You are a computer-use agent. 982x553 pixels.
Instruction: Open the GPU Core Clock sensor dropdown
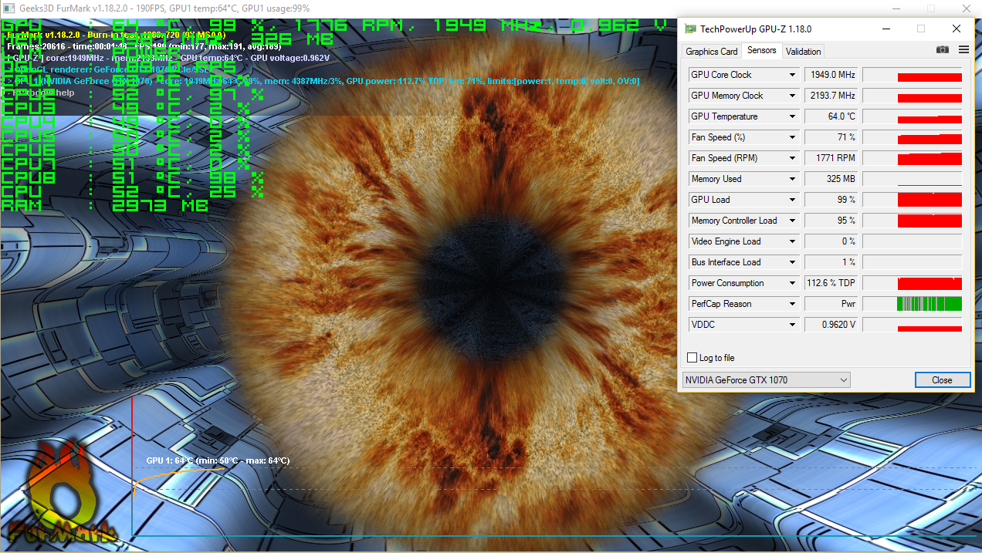tap(792, 75)
